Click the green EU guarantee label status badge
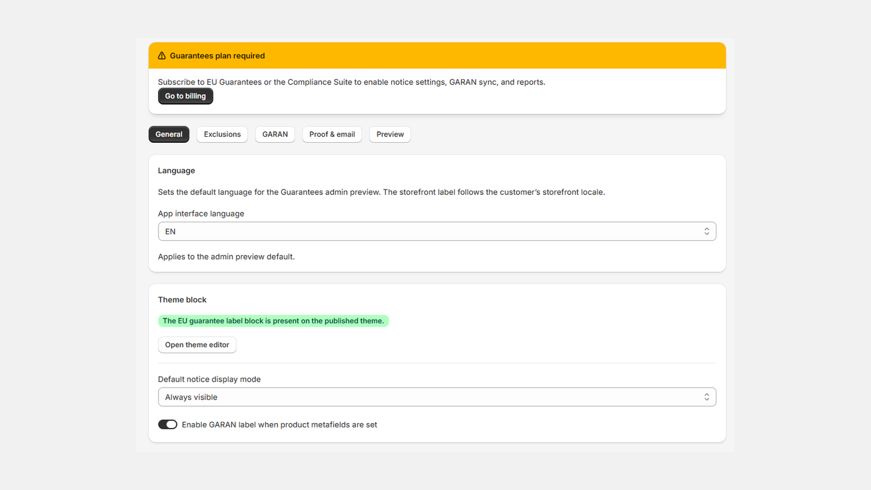Screen dimensions: 871x490 (273, 321)
